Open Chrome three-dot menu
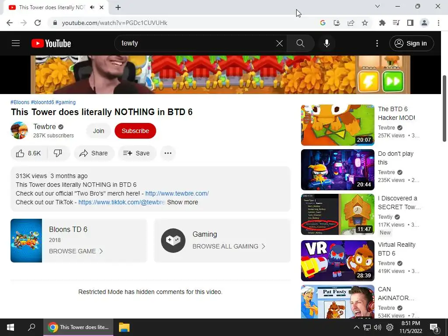The width and height of the screenshot is (448, 336). pos(438,23)
